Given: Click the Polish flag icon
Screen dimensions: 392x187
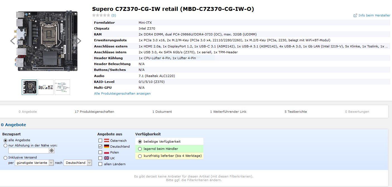Looking at the screenshot, I should (x=107, y=152).
